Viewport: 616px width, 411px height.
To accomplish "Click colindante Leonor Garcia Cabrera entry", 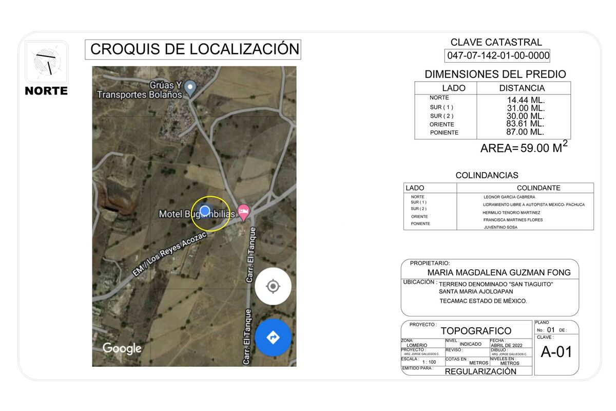I will [509, 197].
